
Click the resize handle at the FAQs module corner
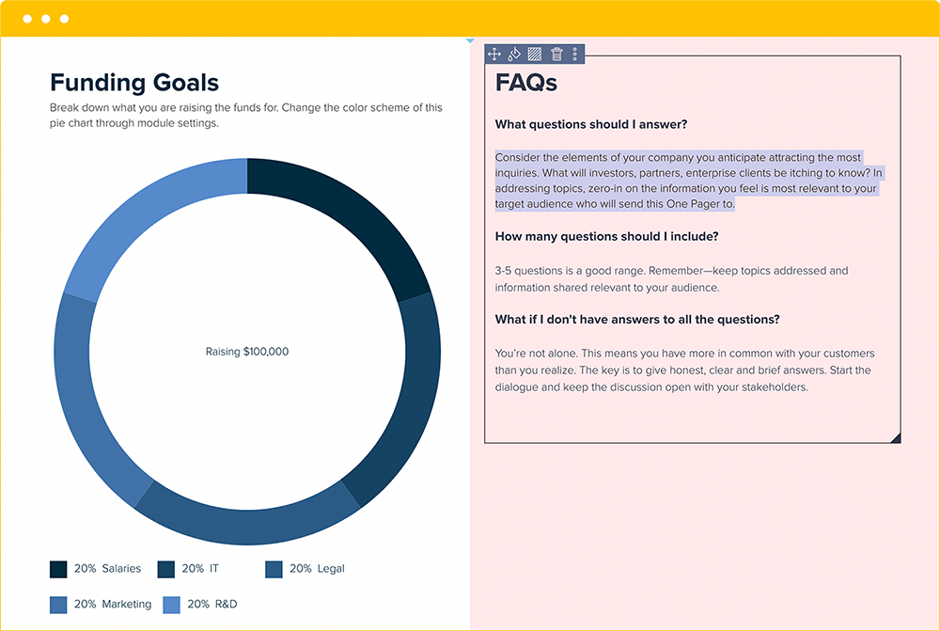point(899,437)
